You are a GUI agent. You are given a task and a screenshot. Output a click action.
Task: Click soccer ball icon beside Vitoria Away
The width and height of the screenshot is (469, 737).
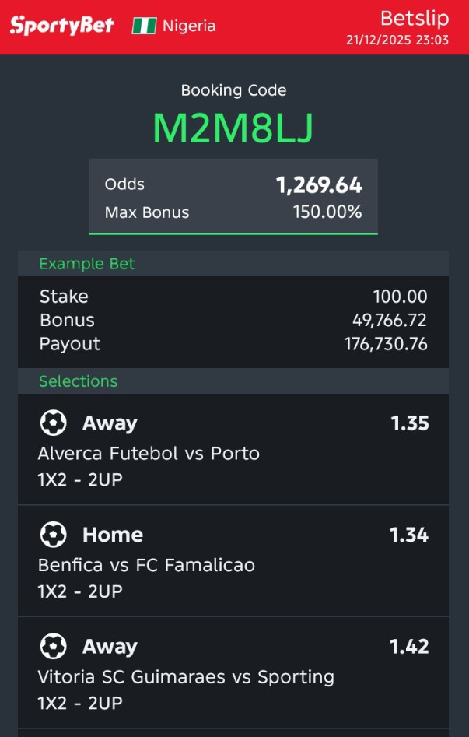tap(53, 646)
